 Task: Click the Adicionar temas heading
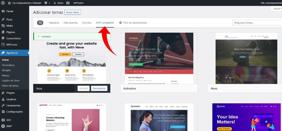[x=48, y=12]
